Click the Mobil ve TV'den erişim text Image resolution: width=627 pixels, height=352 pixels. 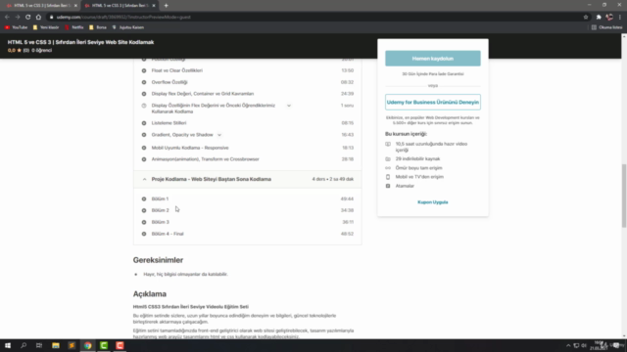click(x=419, y=177)
